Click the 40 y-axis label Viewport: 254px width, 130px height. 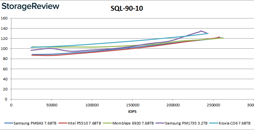pyautogui.click(x=5, y=79)
